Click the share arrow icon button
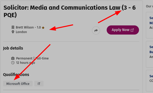The image size is (153, 93). (x=96, y=30)
